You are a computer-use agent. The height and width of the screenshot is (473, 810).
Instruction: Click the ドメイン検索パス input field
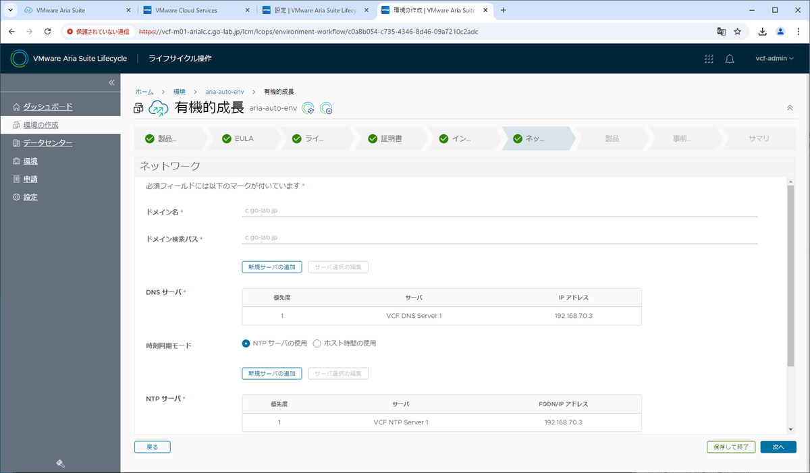(x=500, y=238)
